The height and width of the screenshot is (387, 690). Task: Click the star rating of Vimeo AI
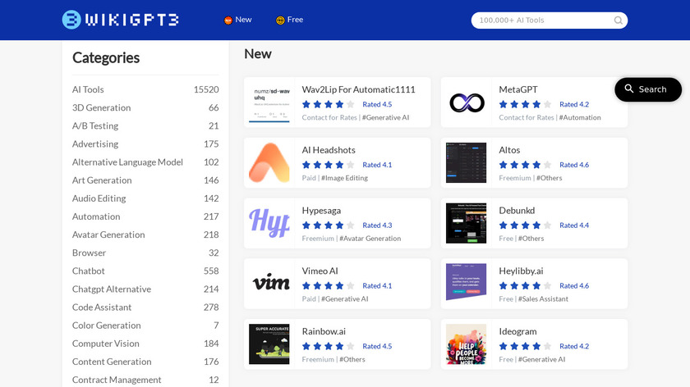click(329, 286)
